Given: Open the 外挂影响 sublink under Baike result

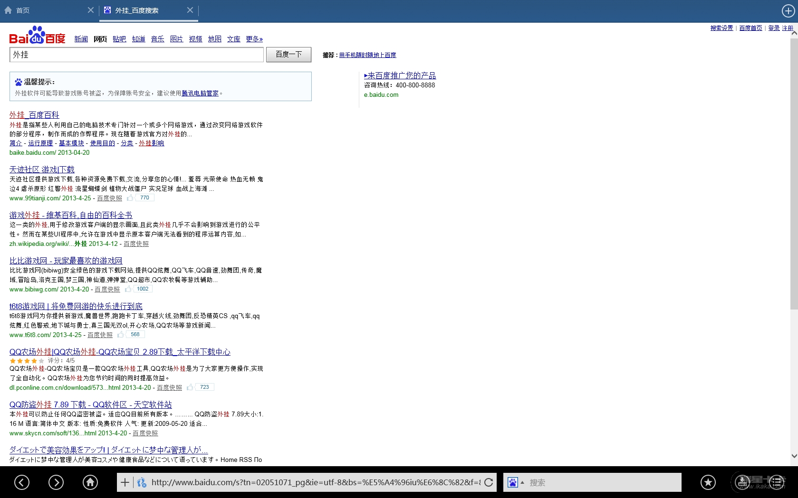Looking at the screenshot, I should (151, 143).
